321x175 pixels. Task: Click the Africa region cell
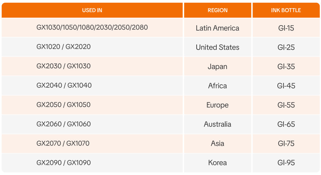point(217,86)
